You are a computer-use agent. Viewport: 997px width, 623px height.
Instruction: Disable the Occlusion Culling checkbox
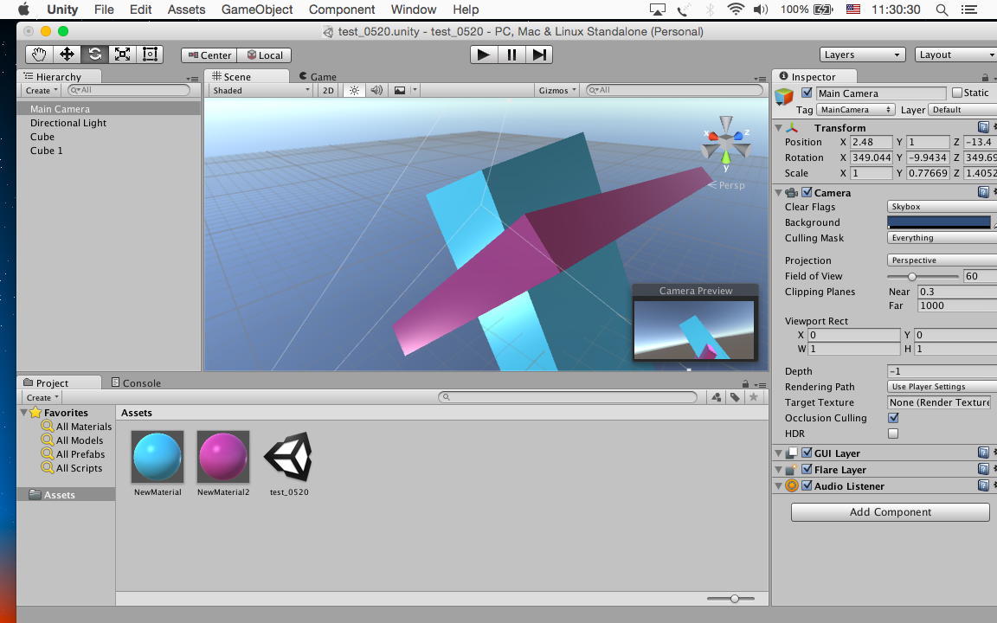(x=893, y=418)
